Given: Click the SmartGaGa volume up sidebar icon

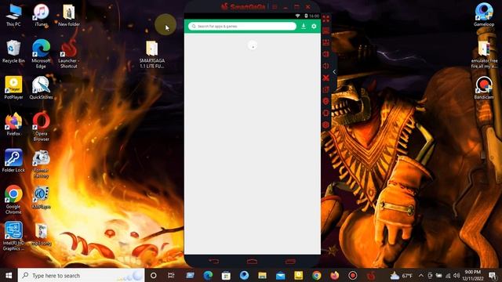Looking at the screenshot, I should (x=326, y=54).
